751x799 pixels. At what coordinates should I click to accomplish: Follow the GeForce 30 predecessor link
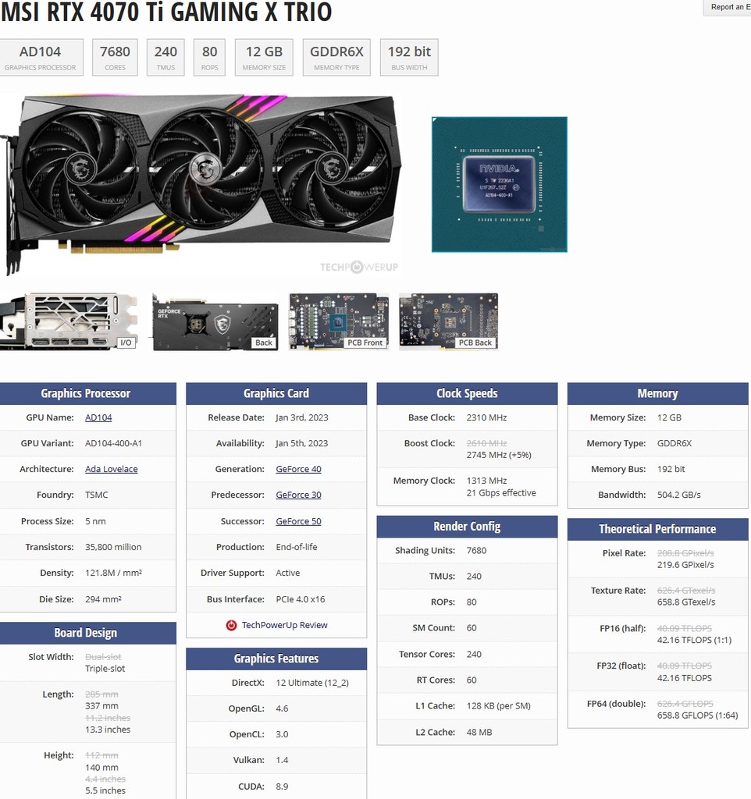(x=298, y=495)
